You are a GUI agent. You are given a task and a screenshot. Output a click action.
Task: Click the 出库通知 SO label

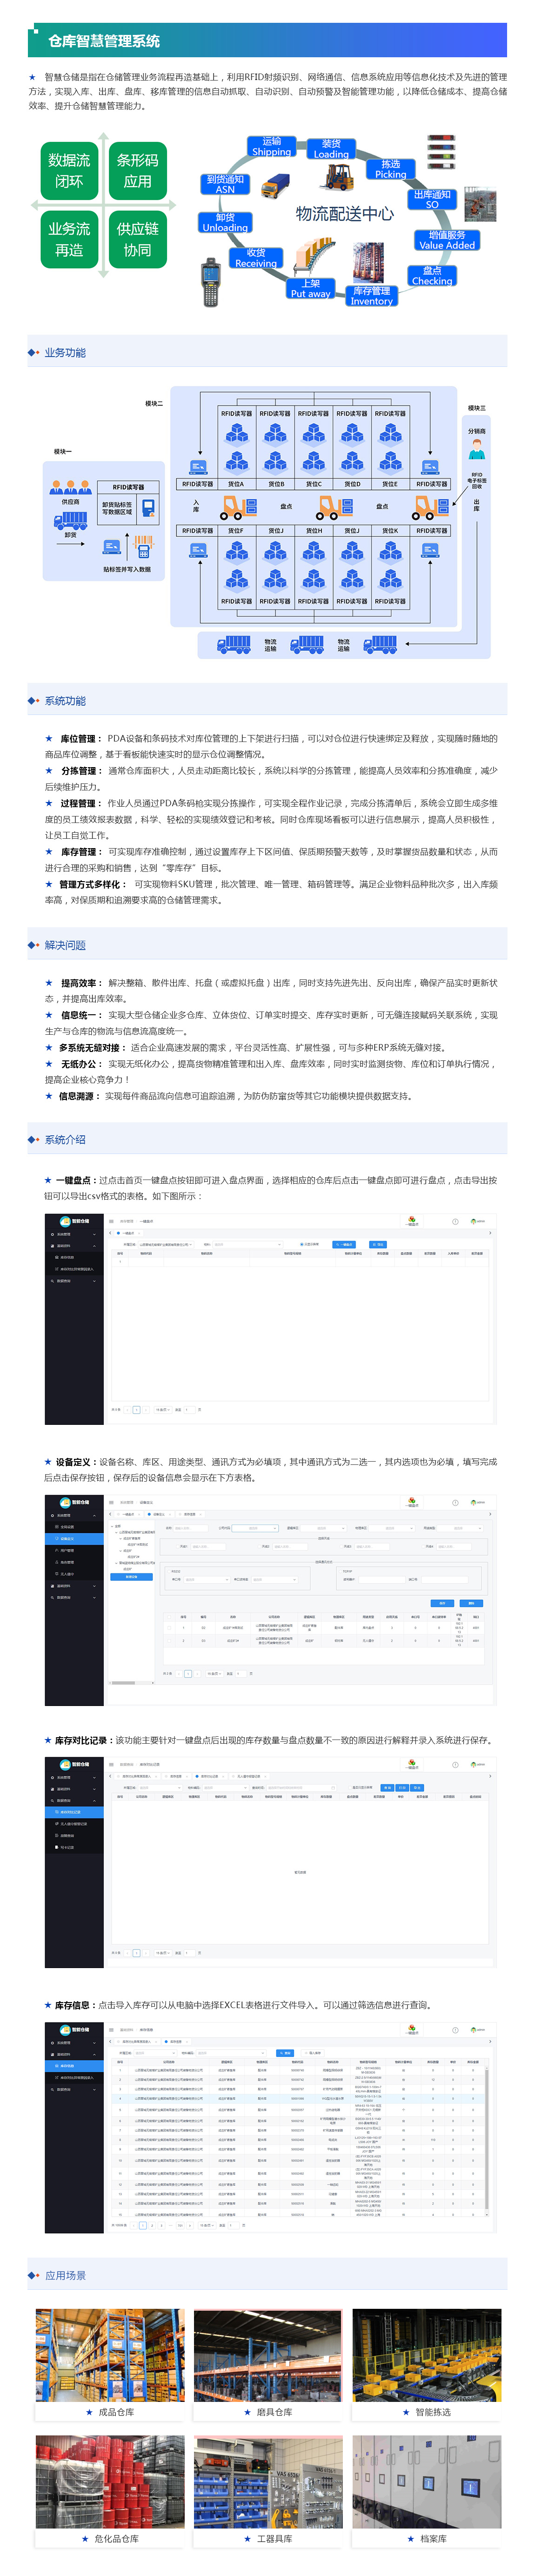tap(432, 199)
